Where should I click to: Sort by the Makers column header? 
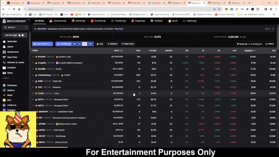169,51
